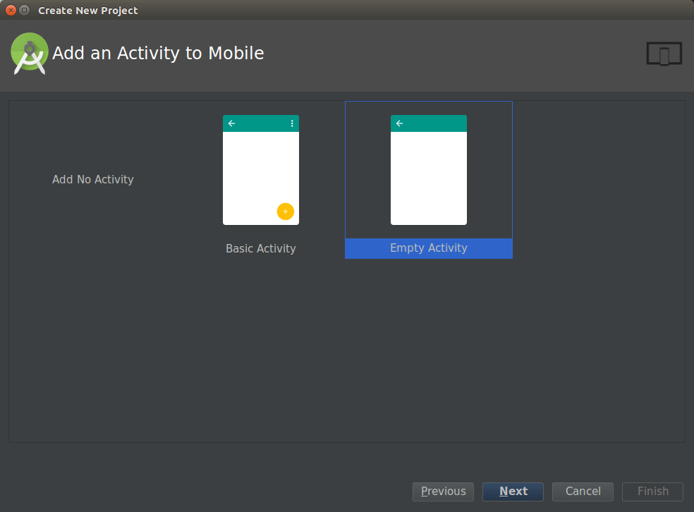The width and height of the screenshot is (694, 512).
Task: Select the Add No Activity option
Action: (x=92, y=179)
